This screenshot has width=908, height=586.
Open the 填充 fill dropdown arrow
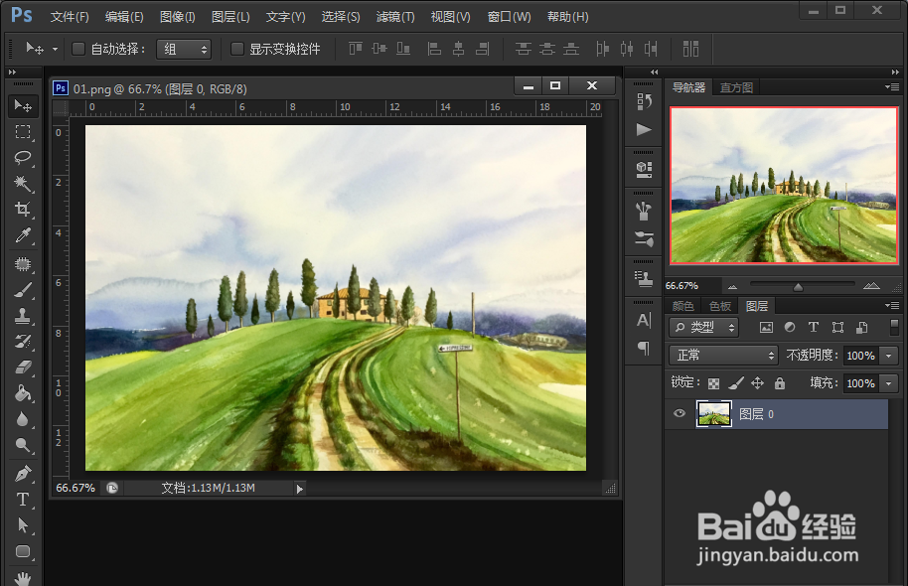(x=889, y=383)
